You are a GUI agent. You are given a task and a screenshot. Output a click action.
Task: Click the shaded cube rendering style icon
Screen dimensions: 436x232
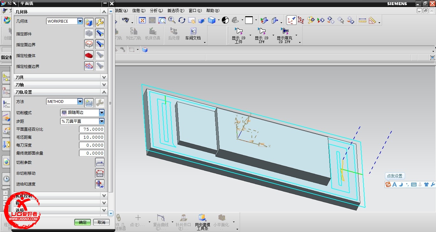point(212,20)
